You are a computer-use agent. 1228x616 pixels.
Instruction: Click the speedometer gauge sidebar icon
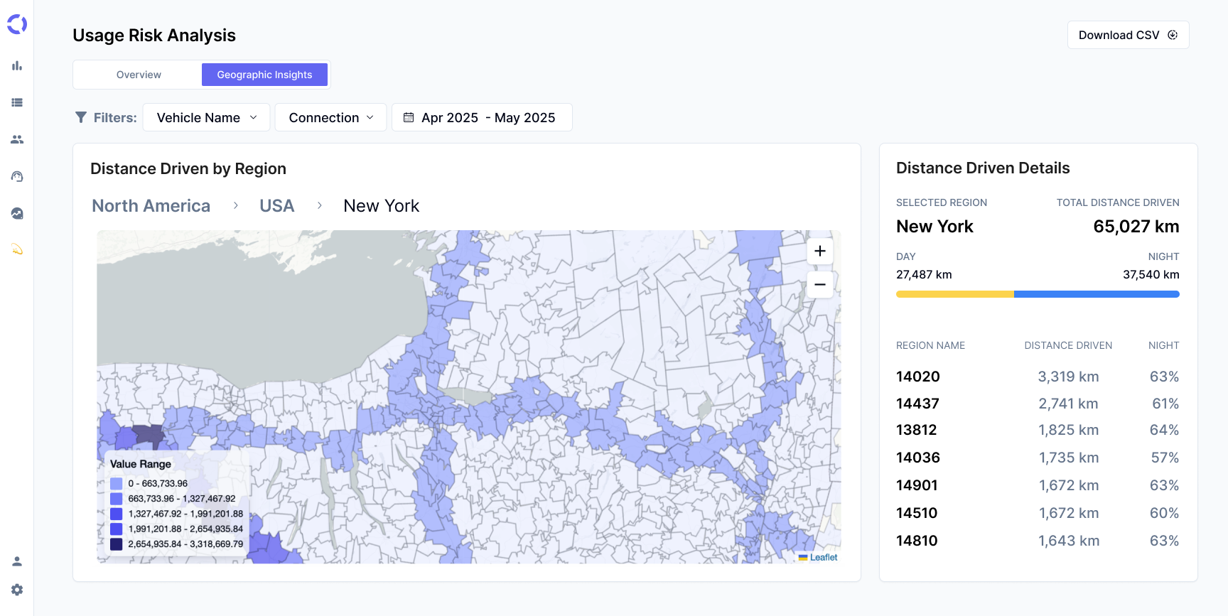[17, 176]
